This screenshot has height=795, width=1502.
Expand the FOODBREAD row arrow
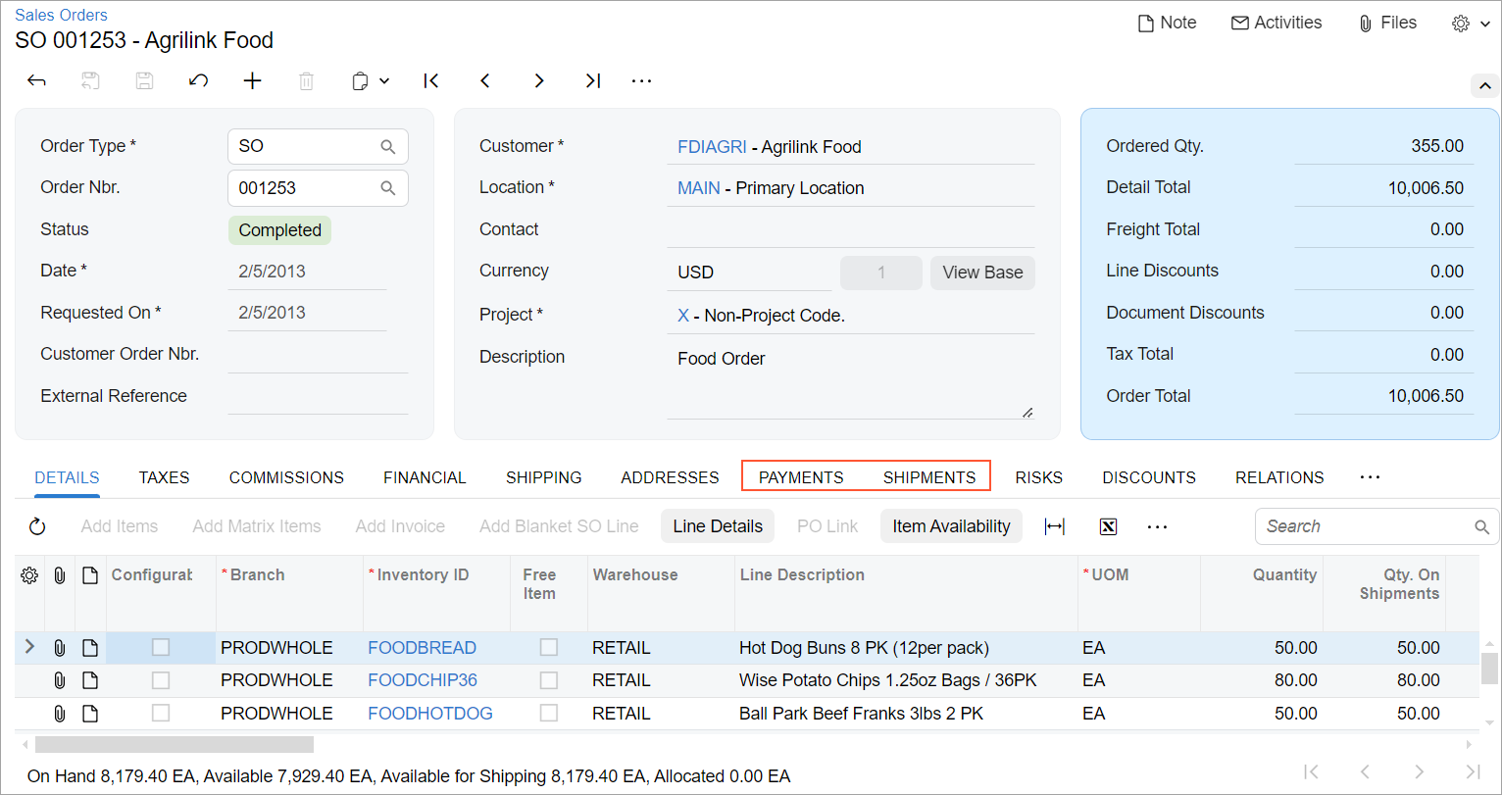(x=29, y=647)
